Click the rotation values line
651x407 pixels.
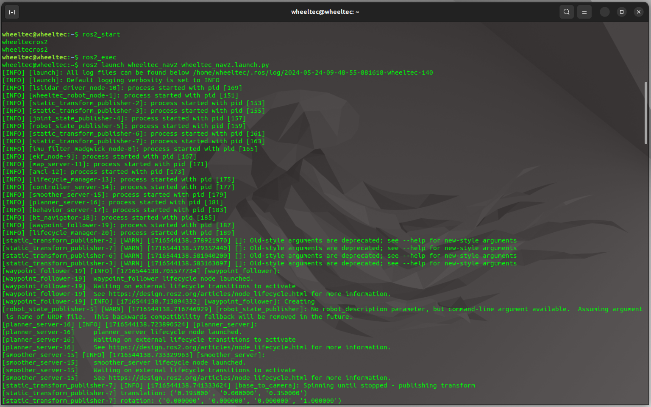pyautogui.click(x=172, y=401)
